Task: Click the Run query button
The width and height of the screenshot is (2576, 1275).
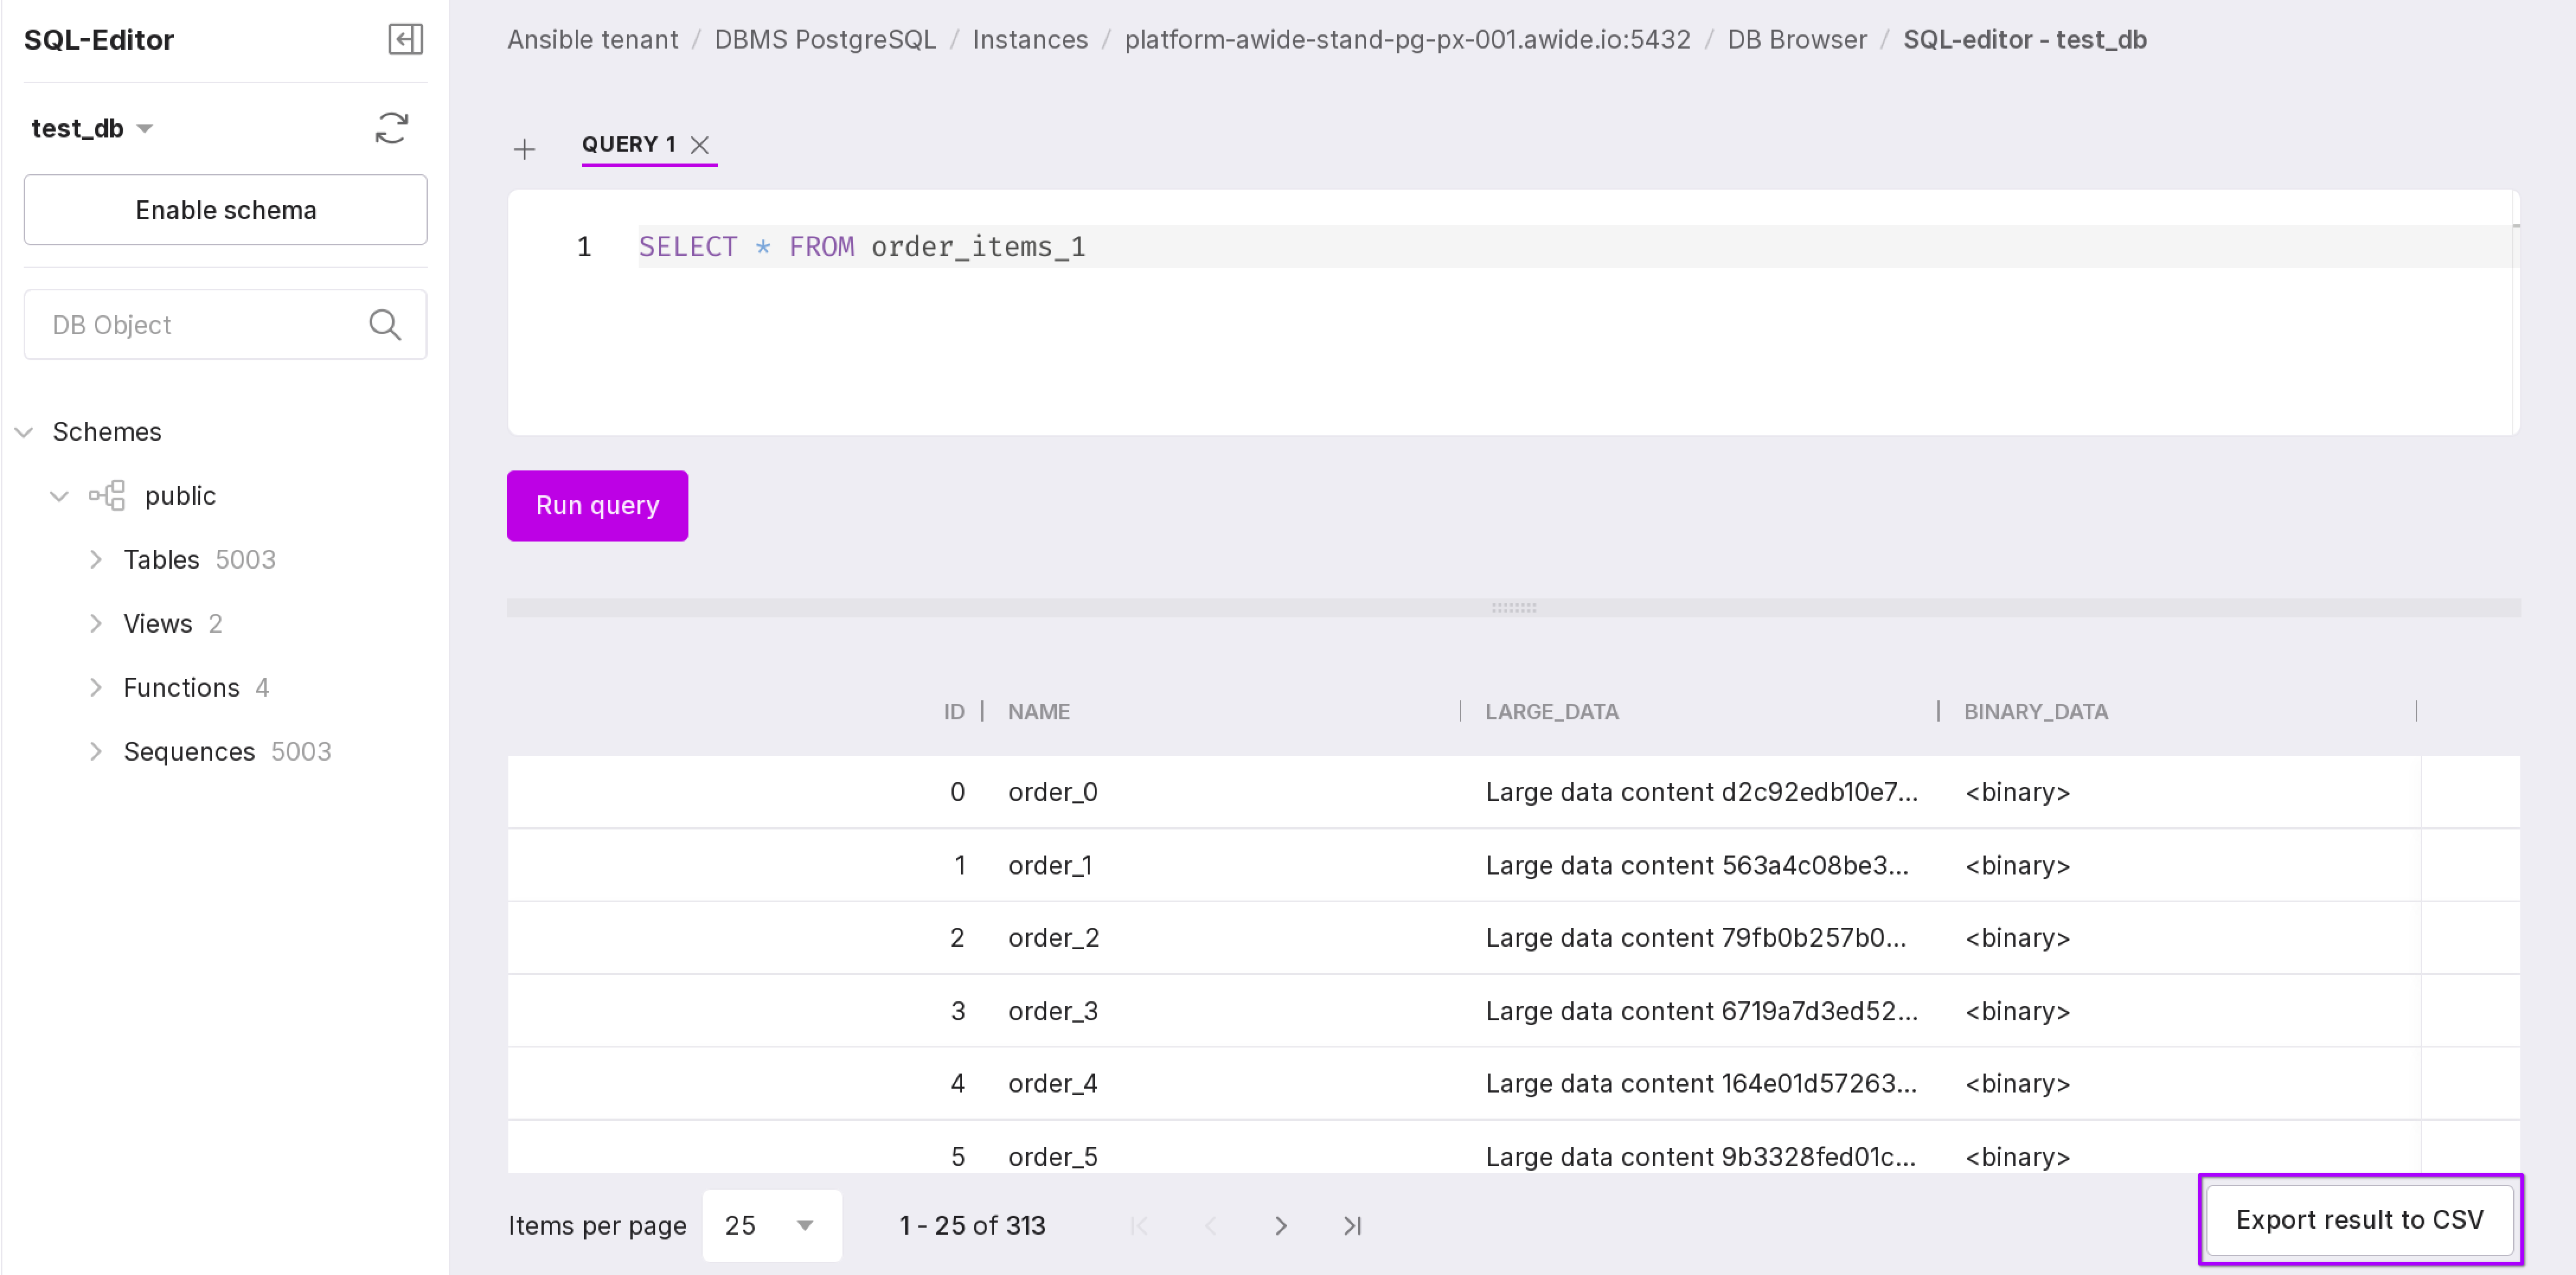Action: (x=597, y=506)
